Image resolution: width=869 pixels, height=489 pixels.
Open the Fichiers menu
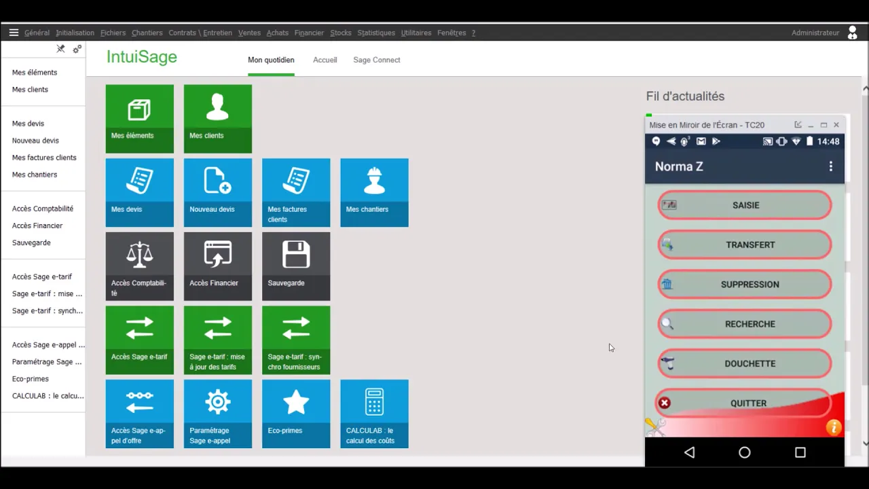pyautogui.click(x=113, y=33)
